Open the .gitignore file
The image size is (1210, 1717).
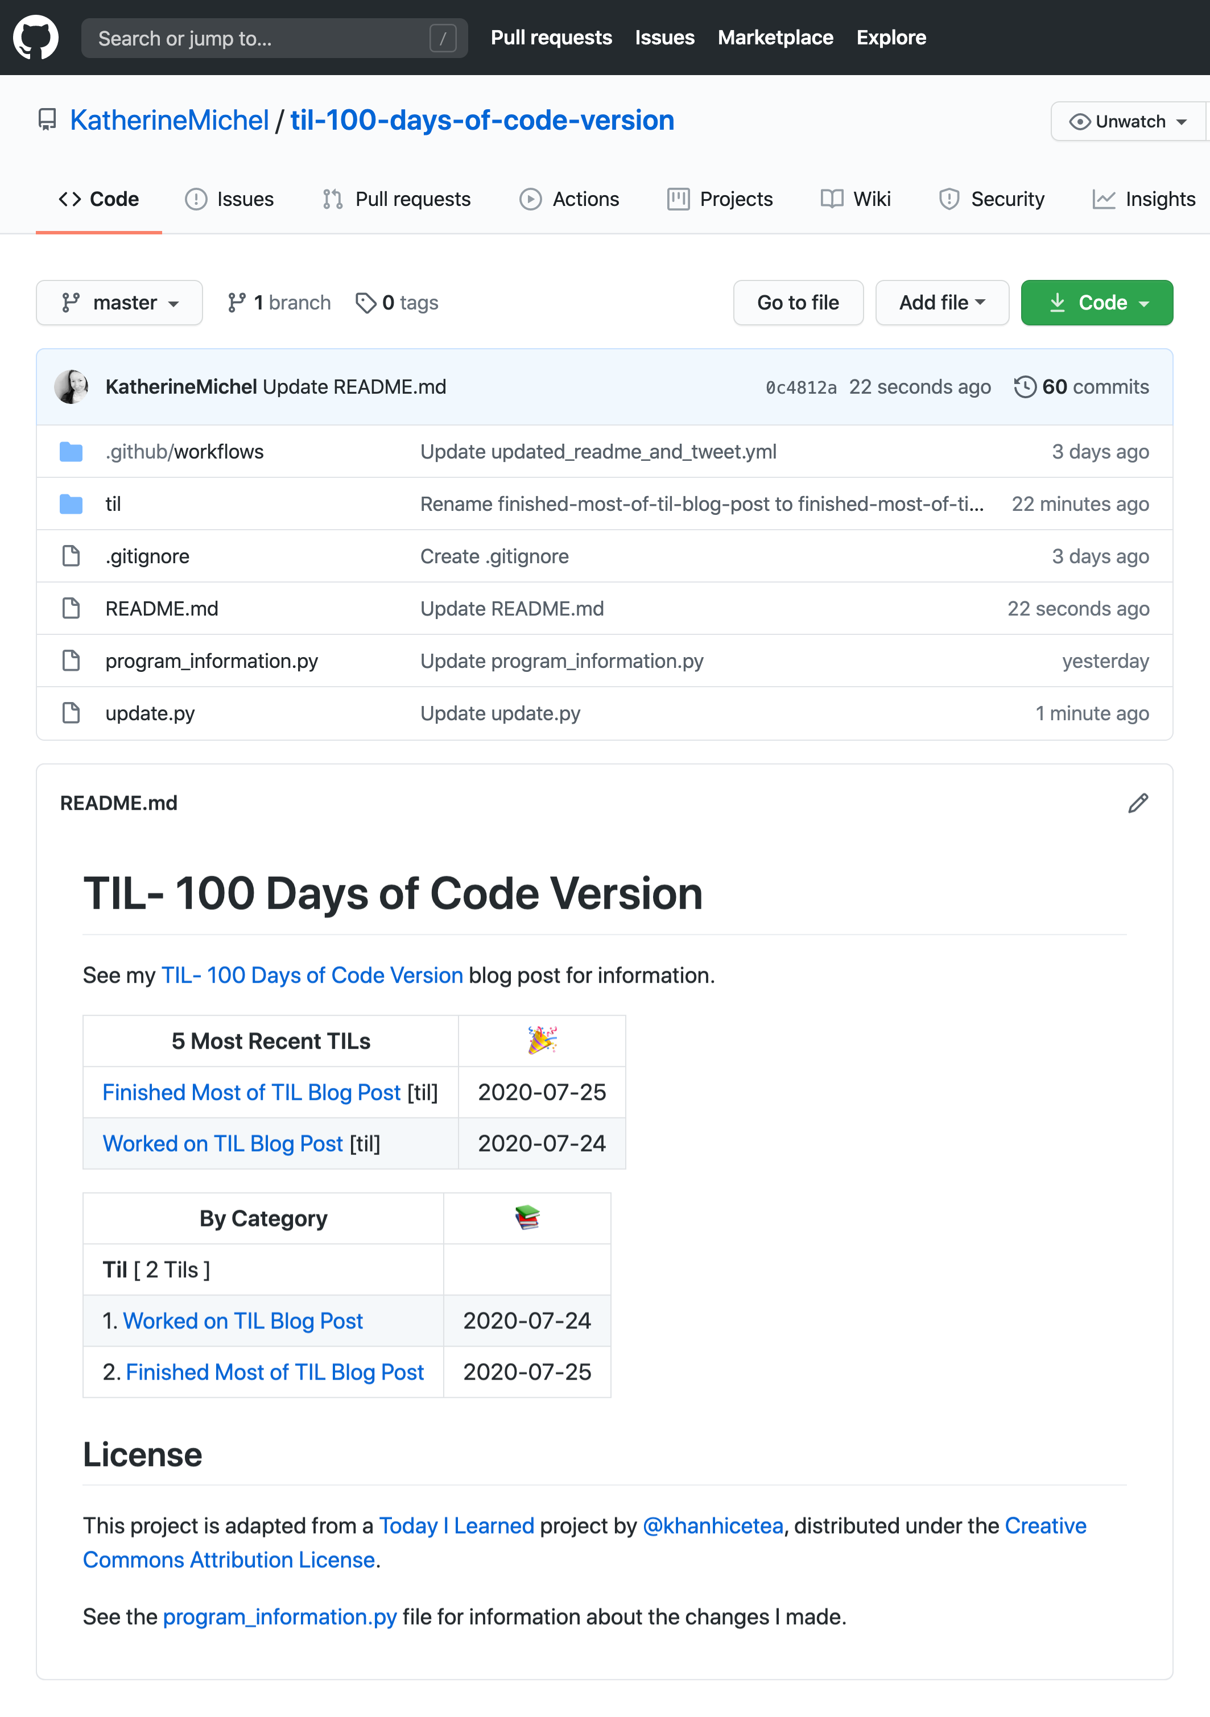click(147, 556)
